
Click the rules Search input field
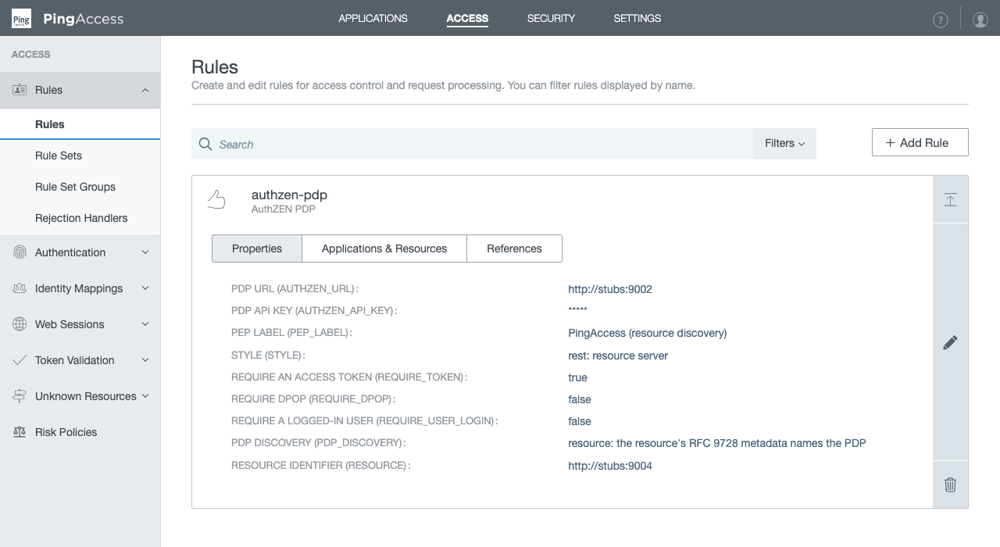472,144
